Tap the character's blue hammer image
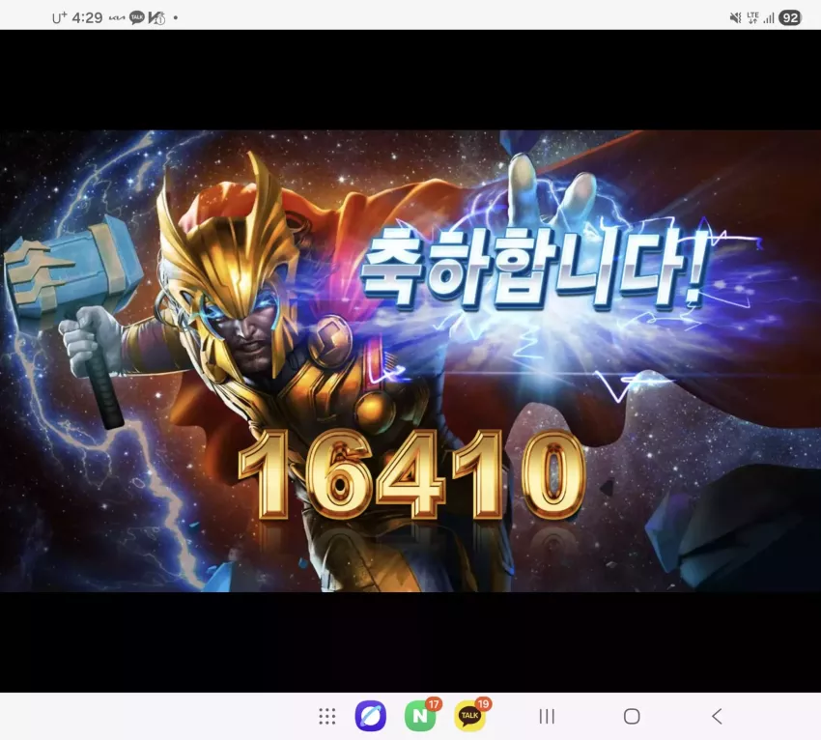 pos(71,272)
